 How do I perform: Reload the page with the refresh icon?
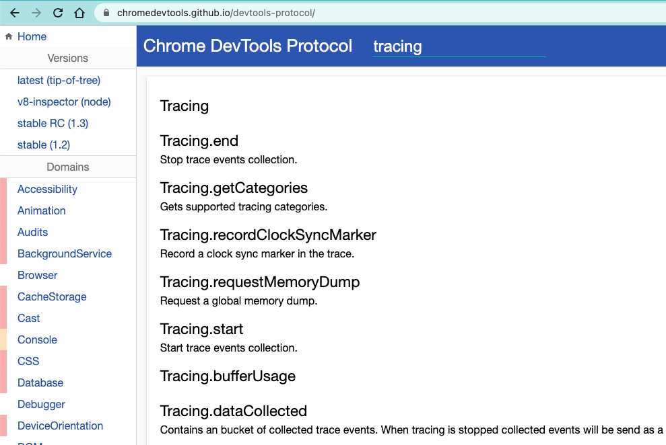click(x=58, y=13)
